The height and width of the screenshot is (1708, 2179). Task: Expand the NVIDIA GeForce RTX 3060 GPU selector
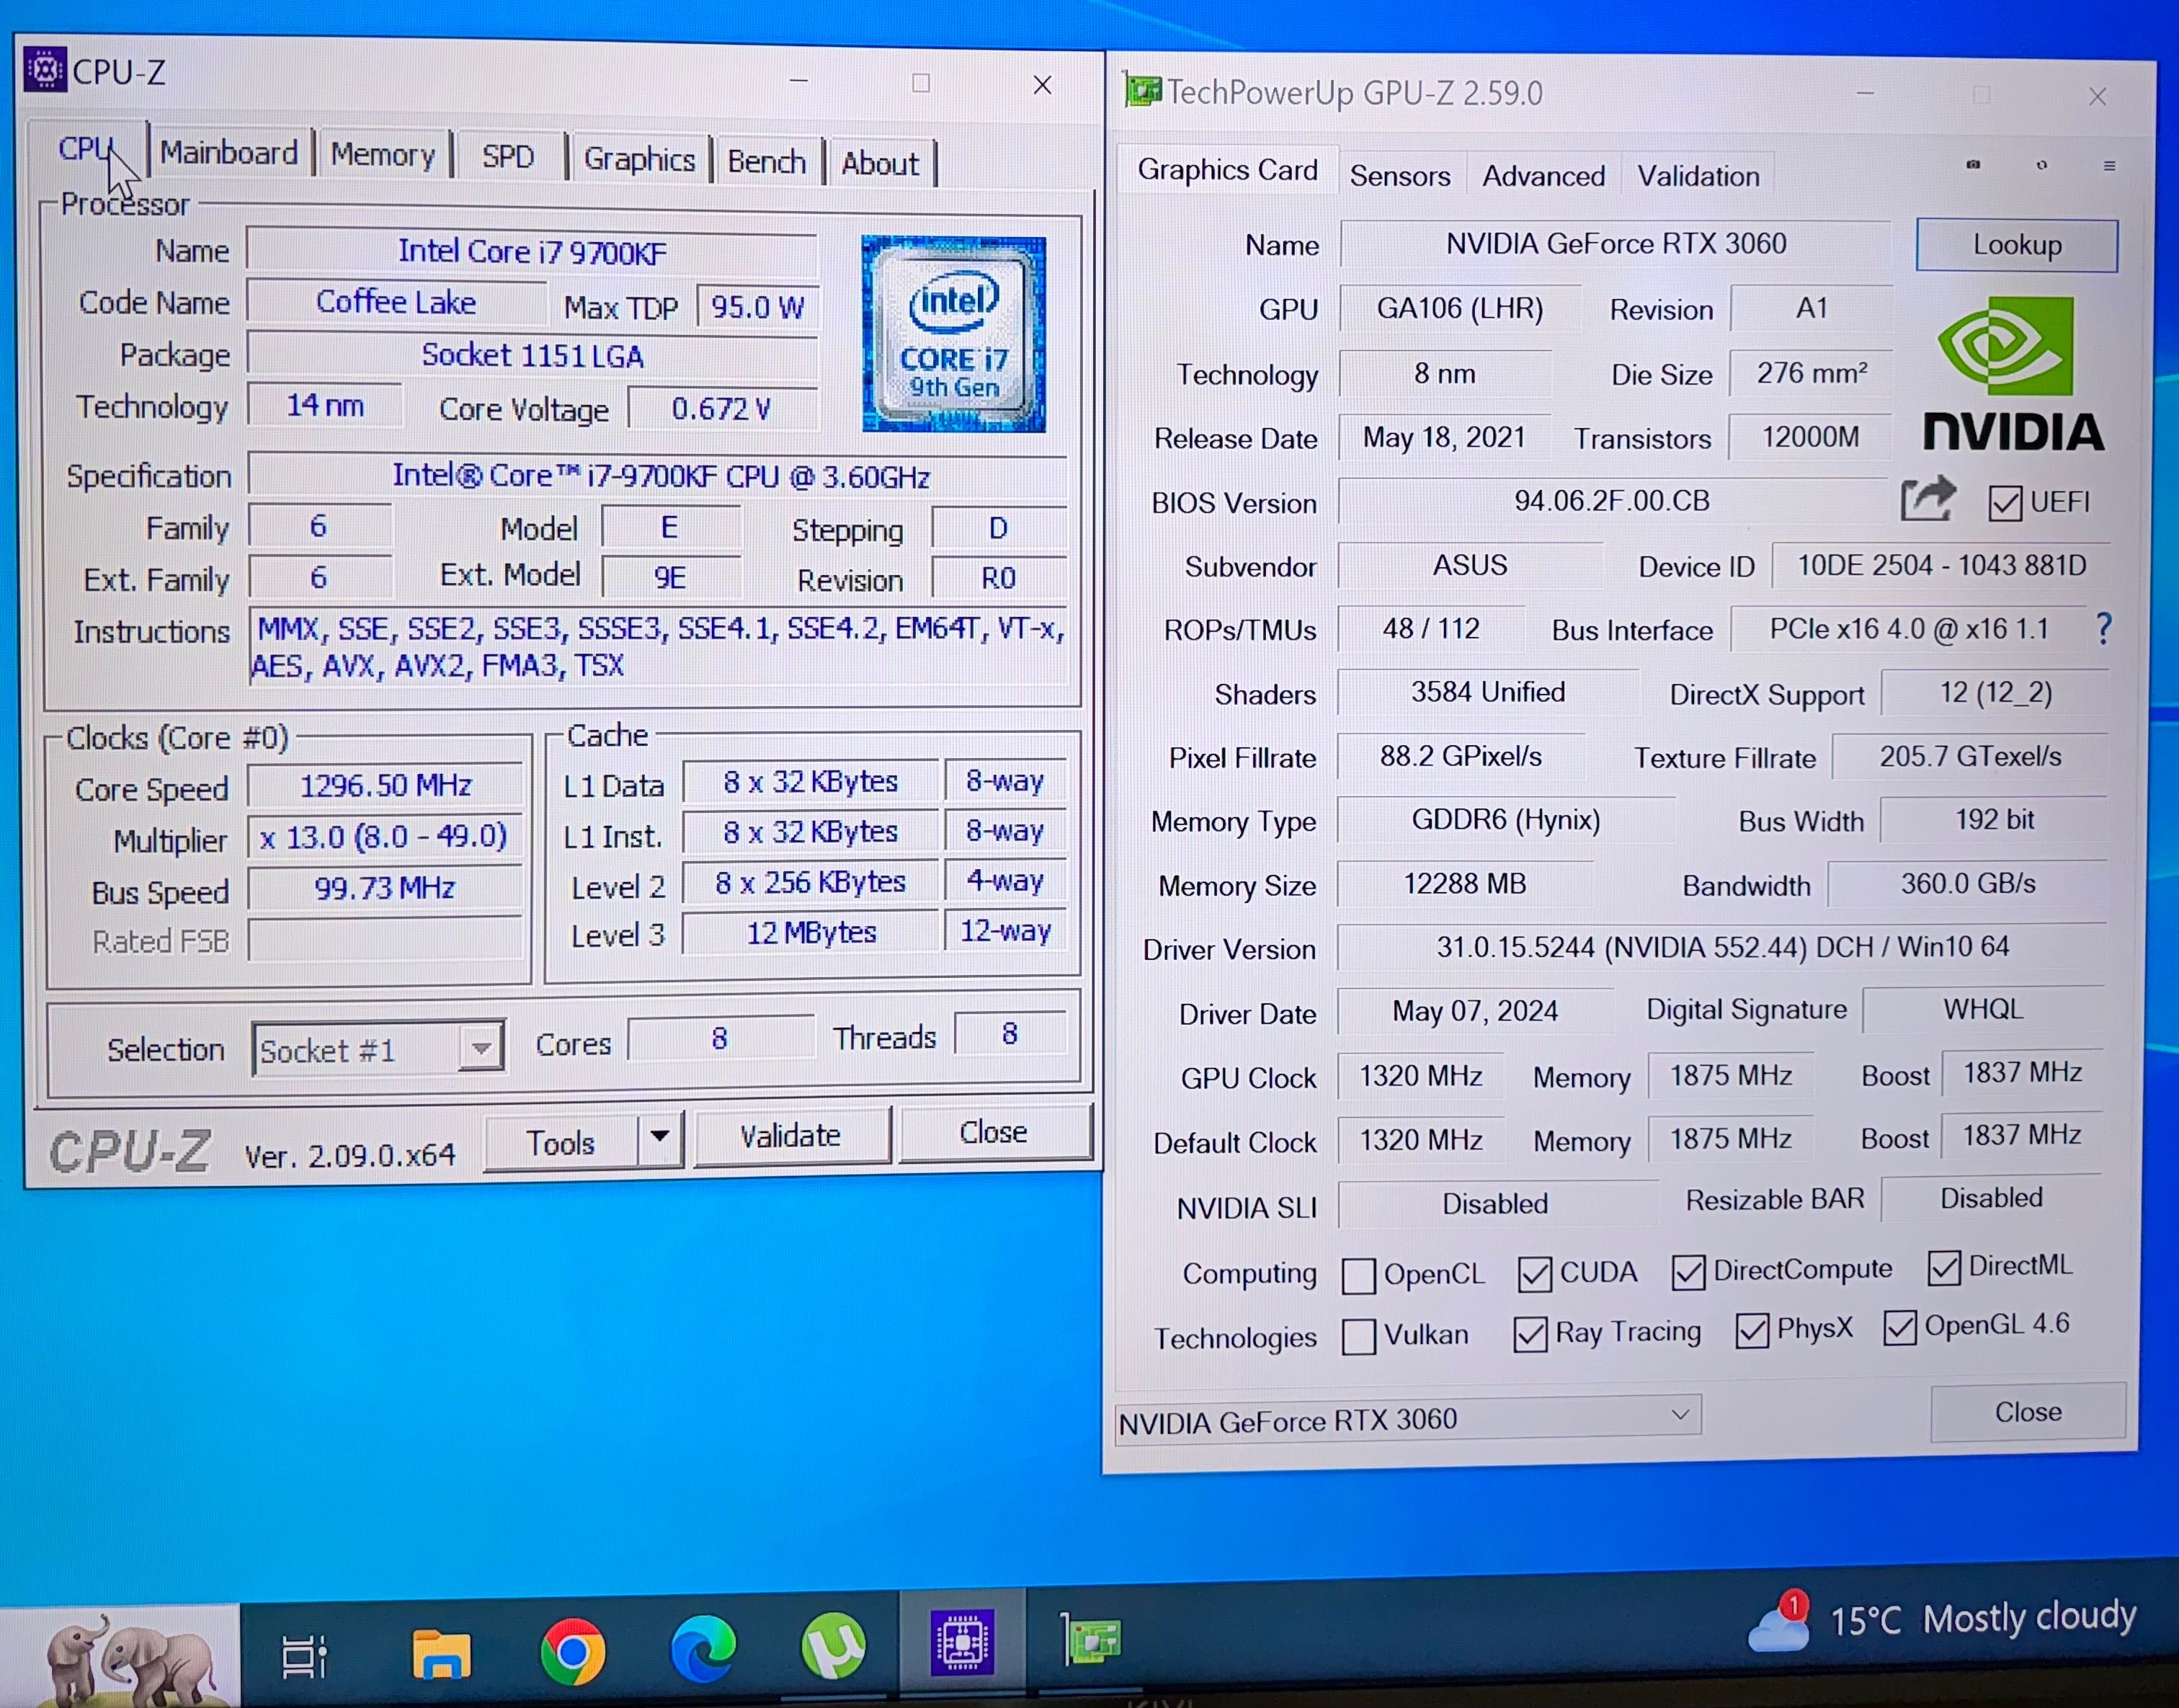coord(1408,1420)
